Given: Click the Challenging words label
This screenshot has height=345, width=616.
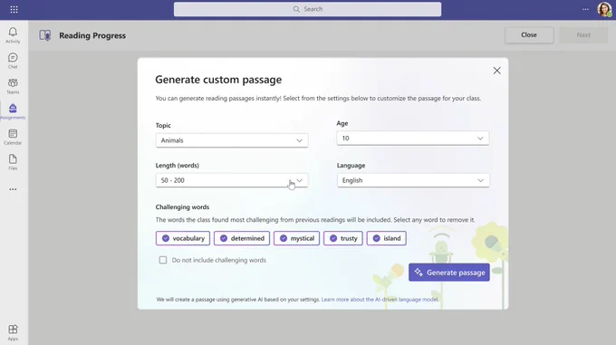Looking at the screenshot, I should [x=182, y=207].
